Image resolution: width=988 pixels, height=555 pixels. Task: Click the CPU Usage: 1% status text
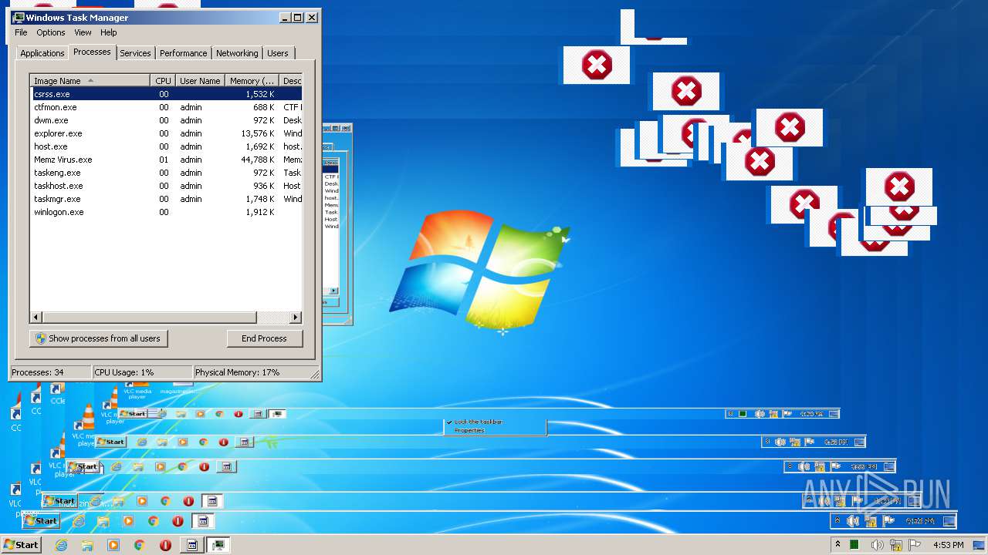point(124,372)
